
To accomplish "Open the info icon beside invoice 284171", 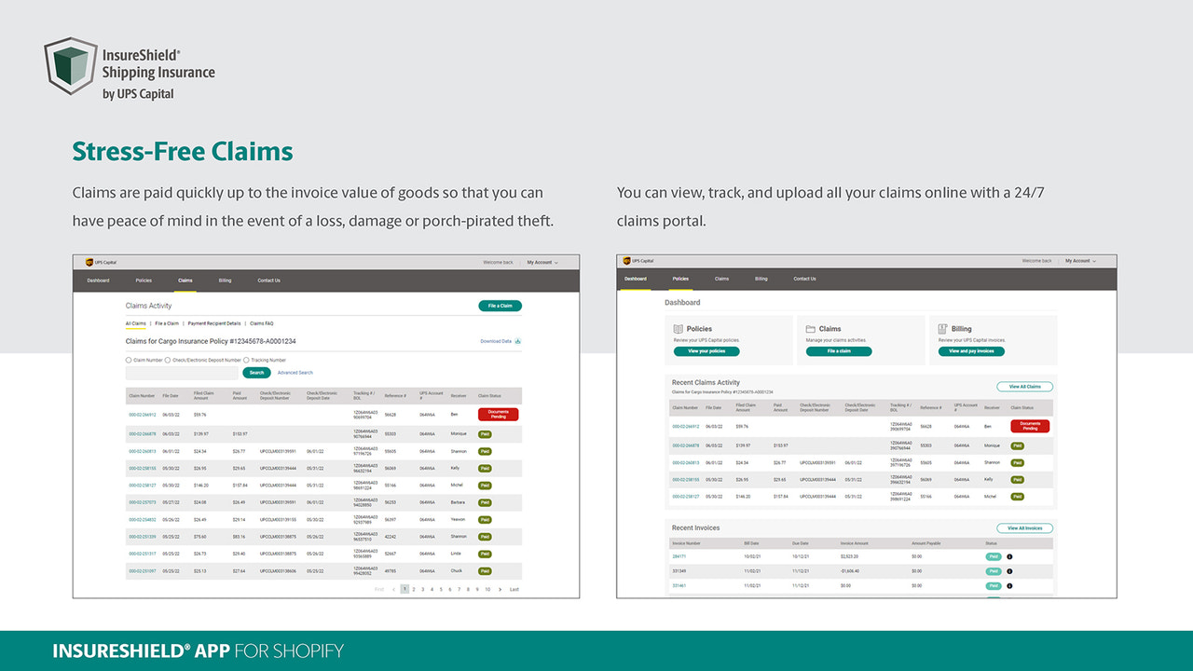I will point(1010,556).
